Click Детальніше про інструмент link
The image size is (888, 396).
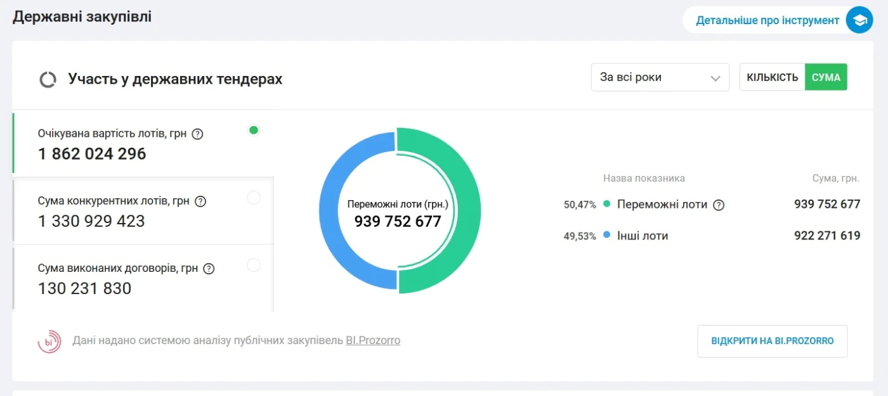coord(767,20)
